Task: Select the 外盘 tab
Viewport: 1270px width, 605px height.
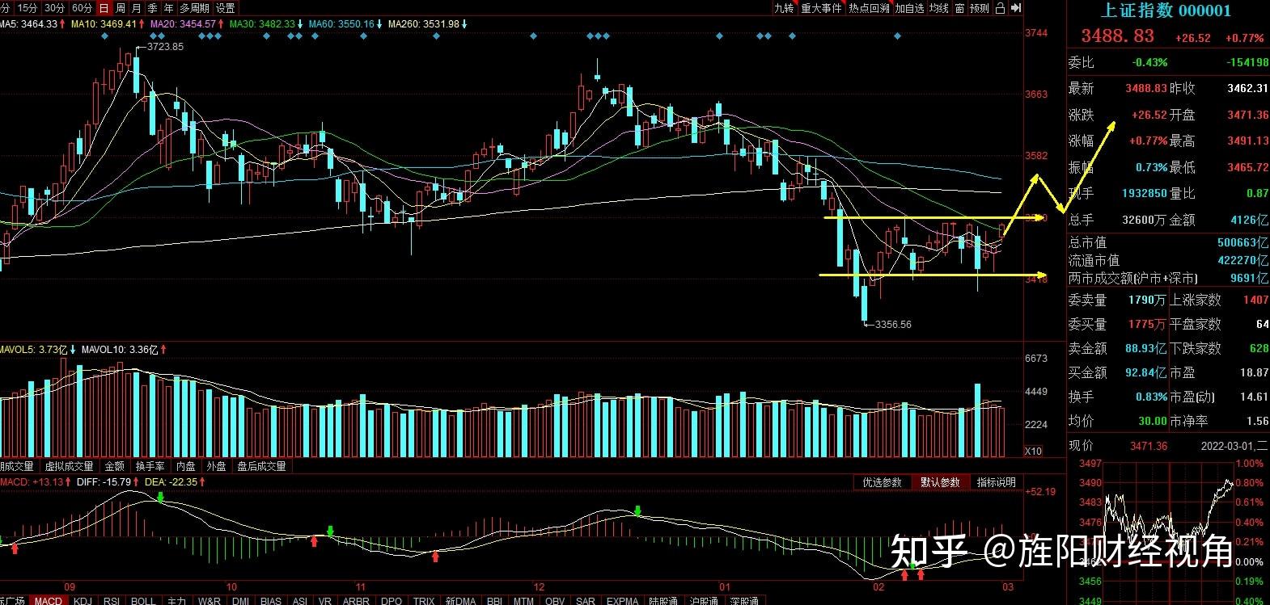Action: coord(216,466)
